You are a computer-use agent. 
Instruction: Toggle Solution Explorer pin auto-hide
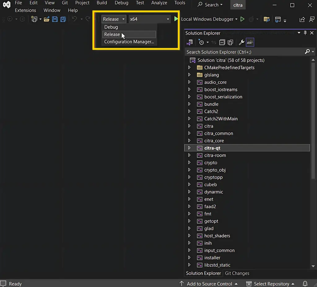point(305,33)
